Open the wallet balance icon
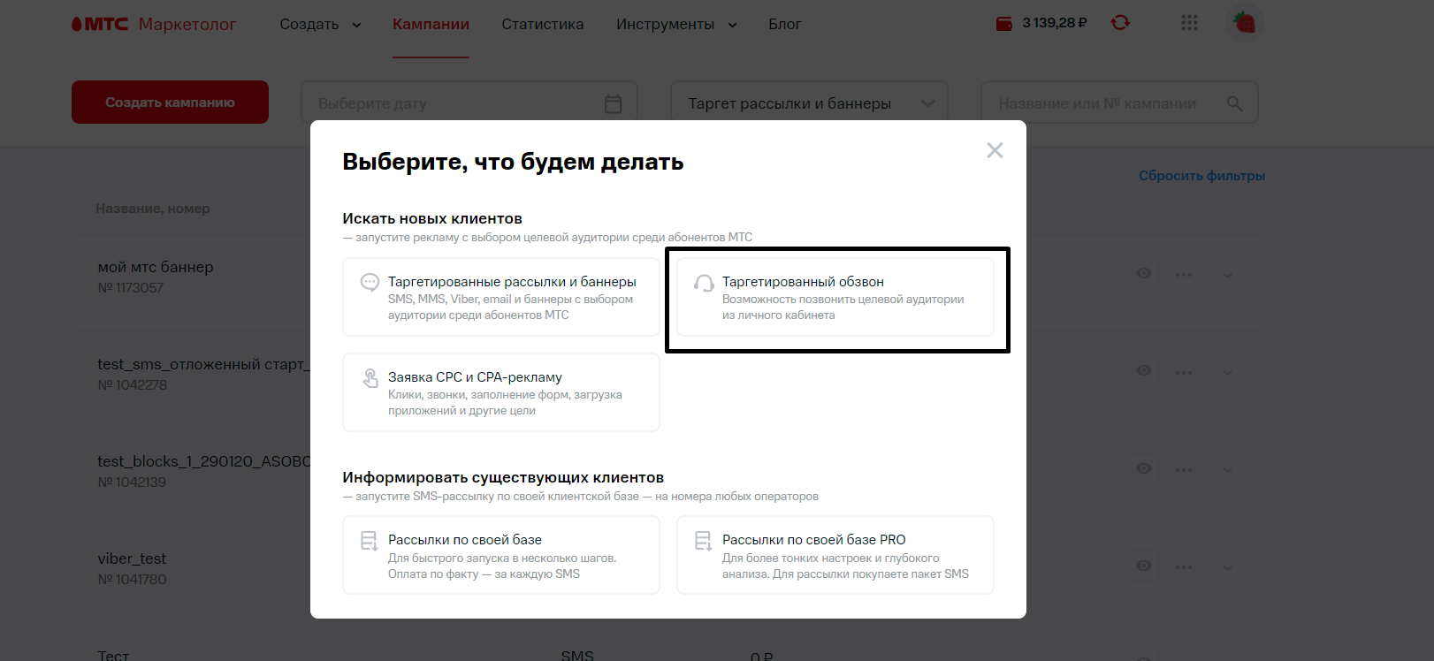Screen dimensions: 1434x661 pos(1004,24)
